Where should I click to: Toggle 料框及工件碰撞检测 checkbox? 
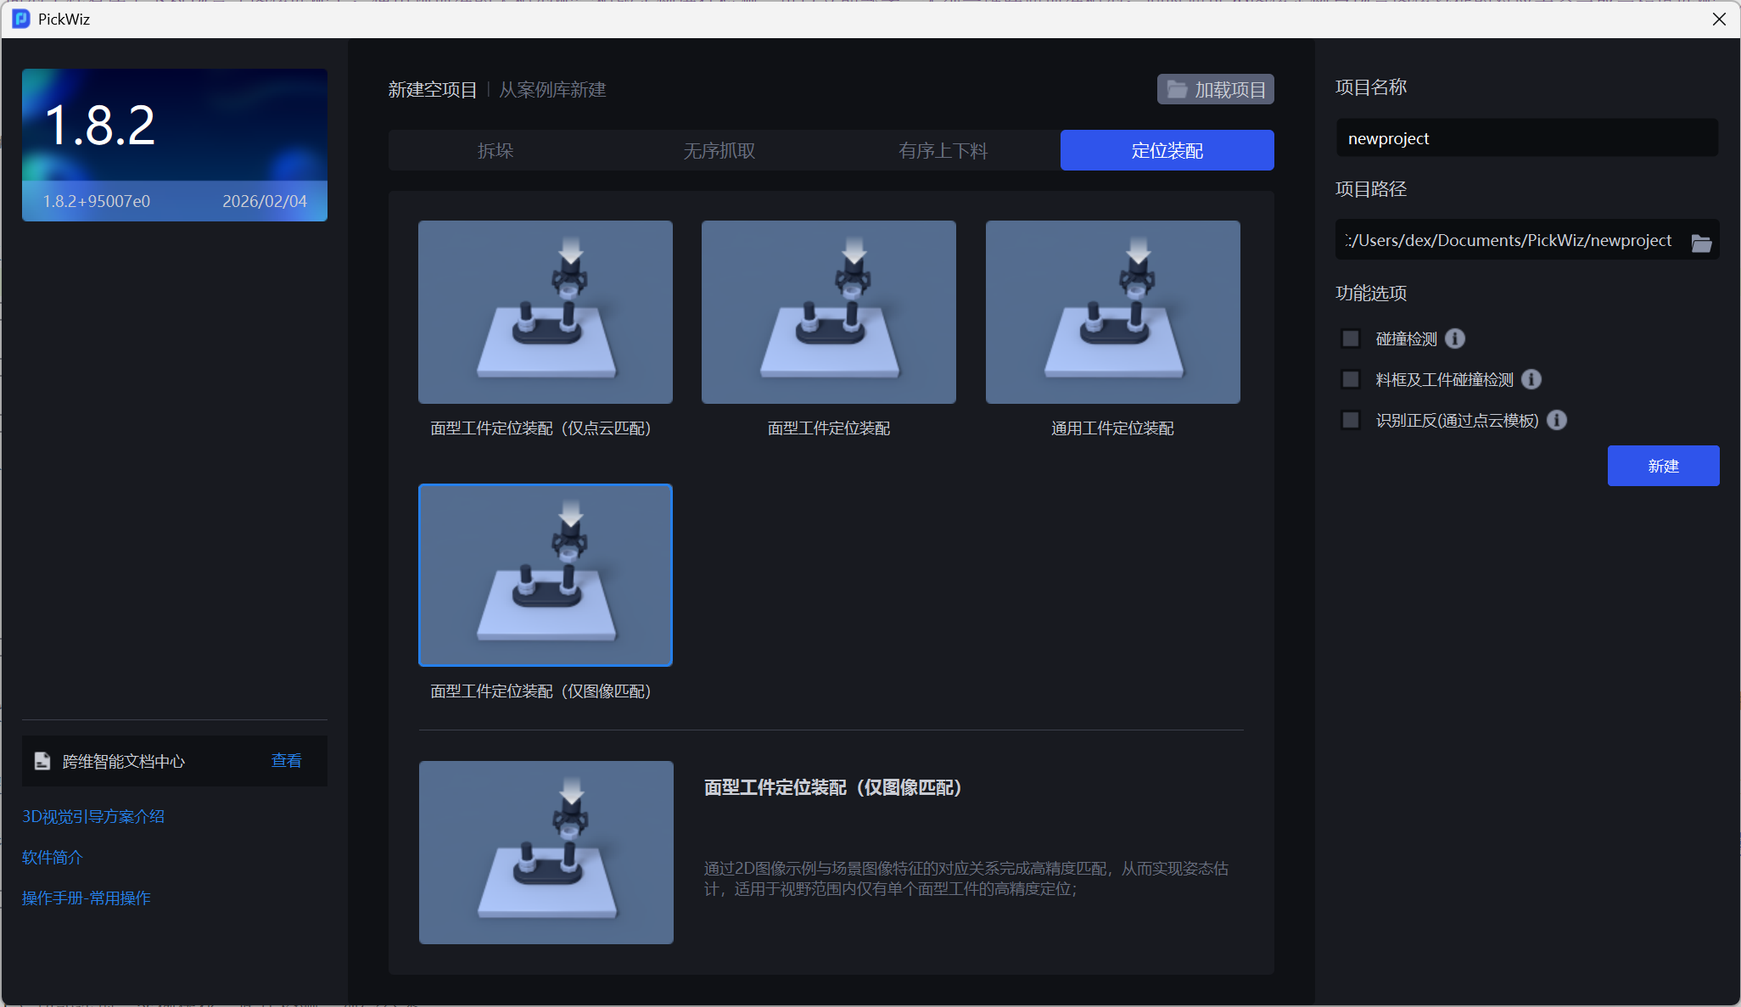click(x=1351, y=379)
